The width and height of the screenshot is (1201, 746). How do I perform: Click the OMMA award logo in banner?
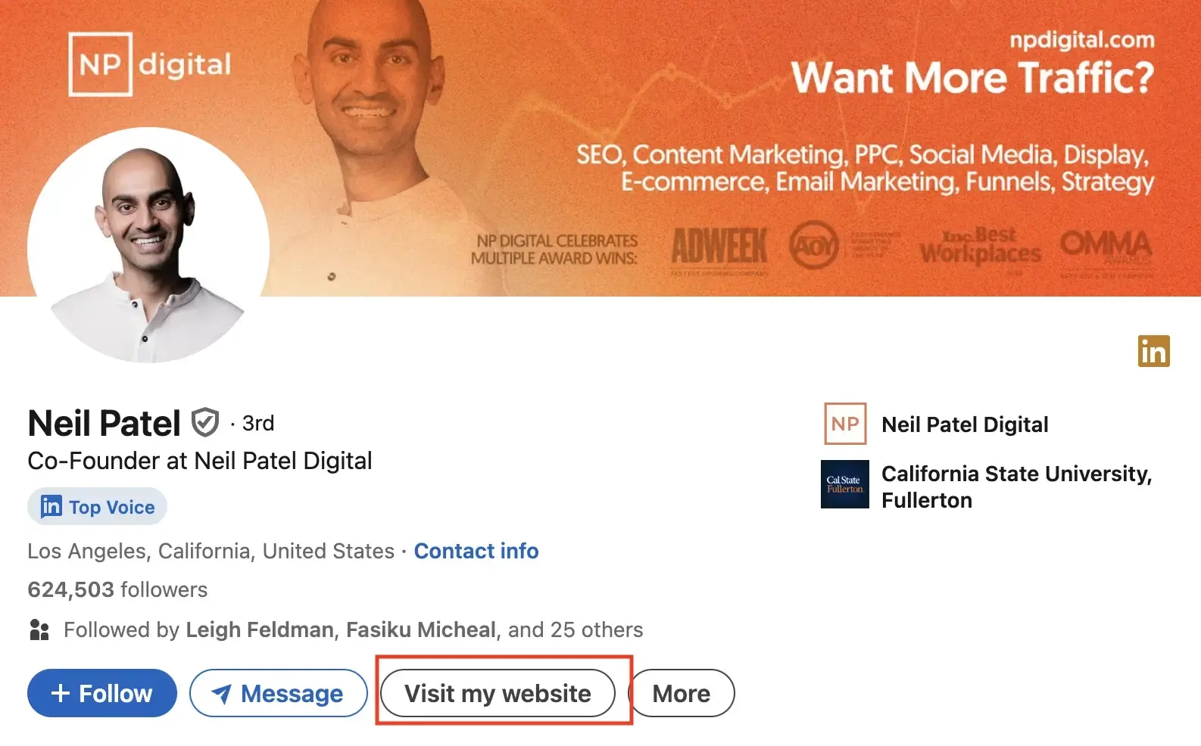pos(1106,245)
